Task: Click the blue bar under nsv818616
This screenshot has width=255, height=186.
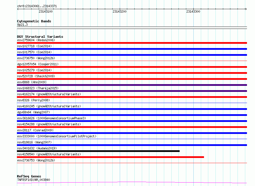Action: click(x=132, y=145)
